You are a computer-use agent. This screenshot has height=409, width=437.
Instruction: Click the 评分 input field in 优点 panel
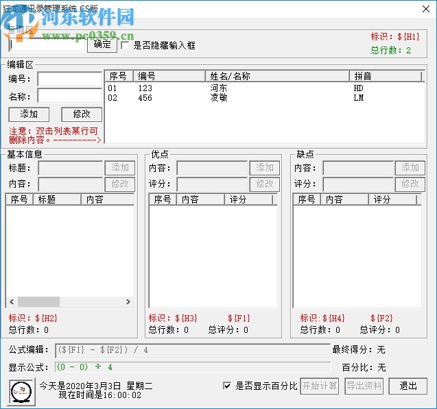coord(212,184)
